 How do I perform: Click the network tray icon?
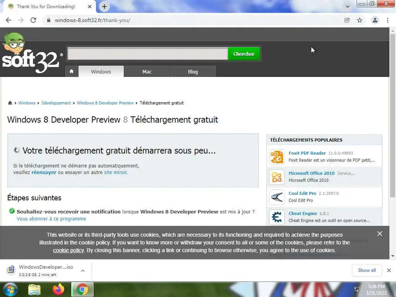(x=357, y=289)
